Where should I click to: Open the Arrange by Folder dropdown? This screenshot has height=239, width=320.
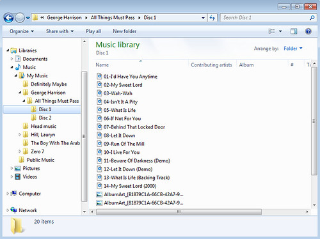[293, 49]
